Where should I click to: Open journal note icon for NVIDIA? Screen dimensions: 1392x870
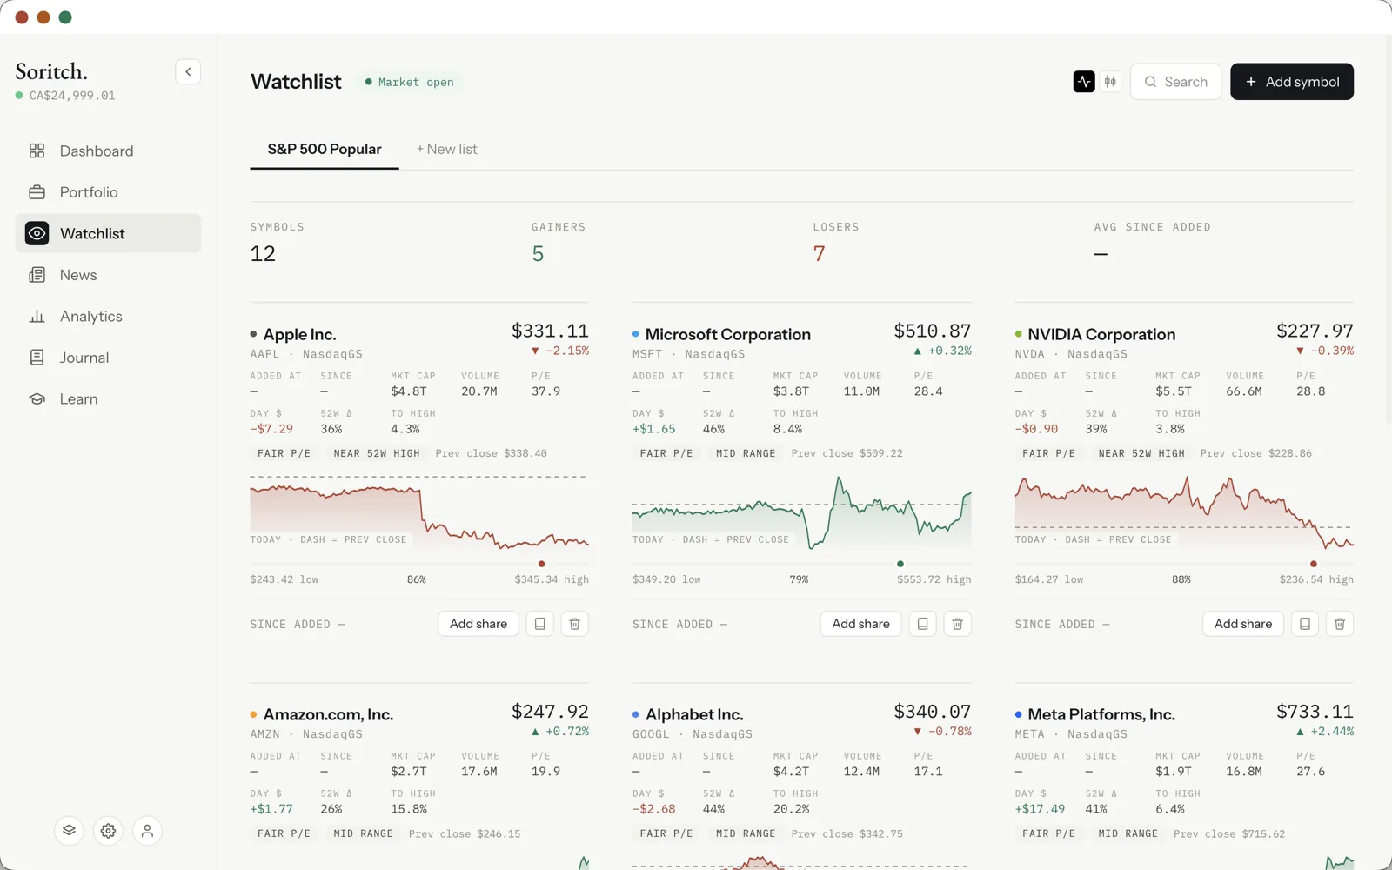(x=1305, y=624)
